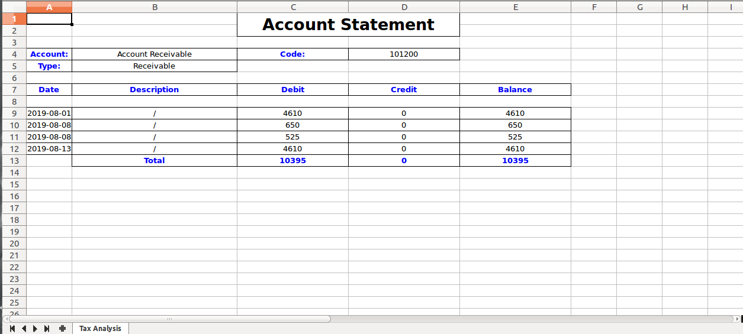Select the total debit 10395 cell
The image size is (743, 334).
(x=293, y=161)
